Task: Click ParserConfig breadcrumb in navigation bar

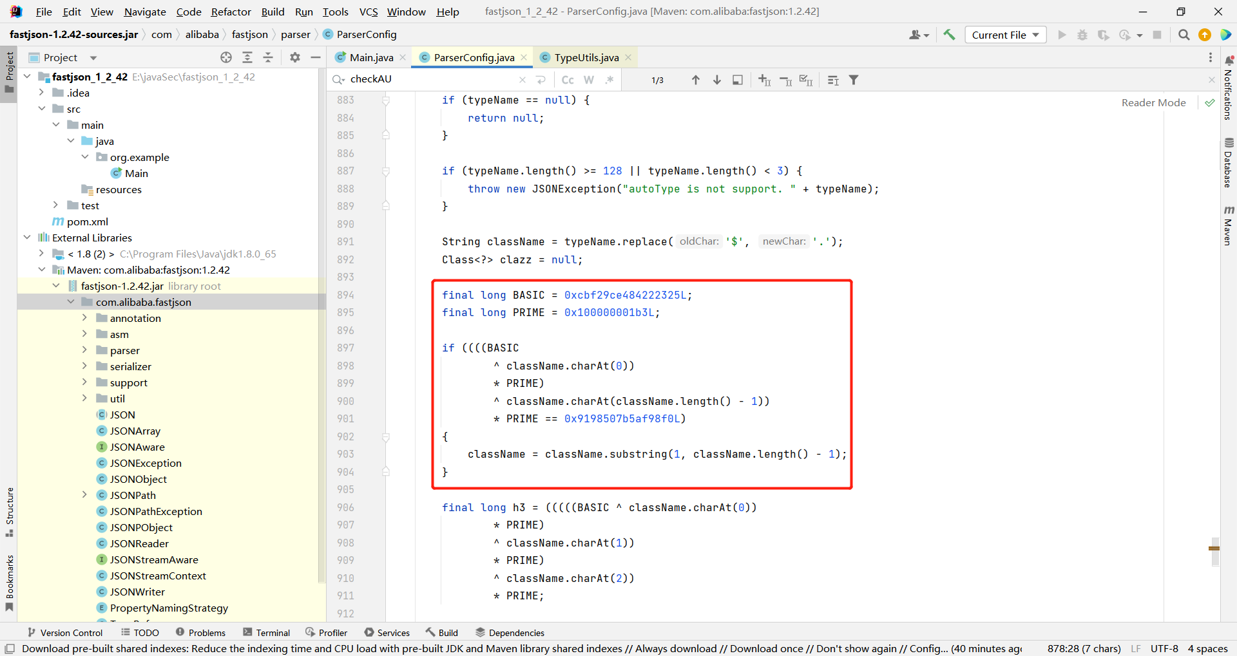Action: tap(360, 35)
